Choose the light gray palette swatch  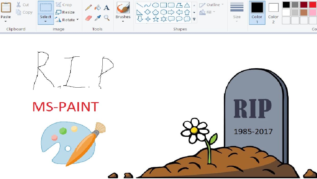pos(295,13)
